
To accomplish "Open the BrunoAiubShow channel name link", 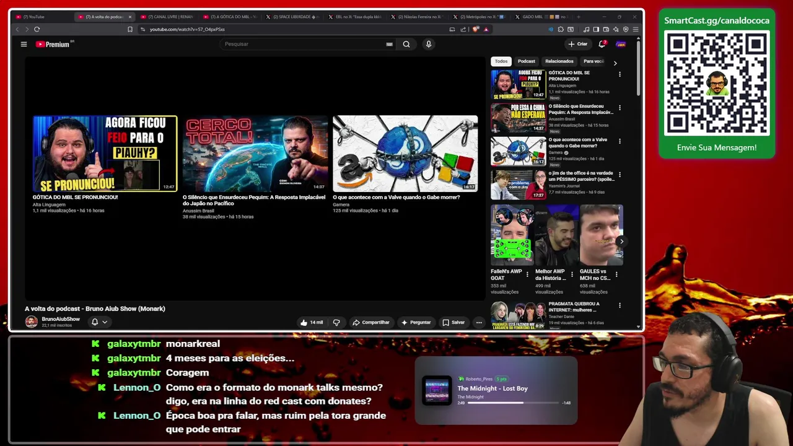I will pos(61,319).
